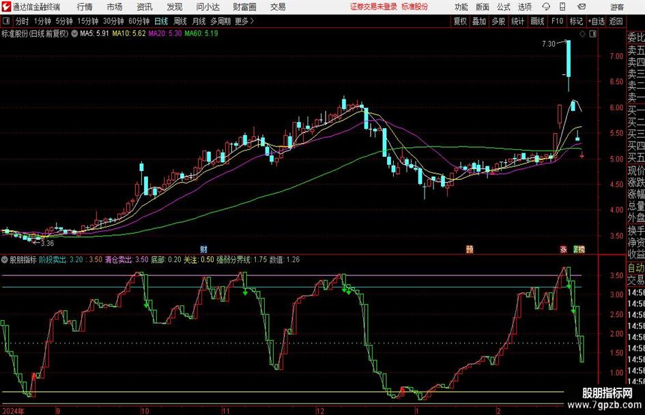Screen dimensions: 645x415
Task: Click the 画线 drawing button
Action: pos(537,21)
